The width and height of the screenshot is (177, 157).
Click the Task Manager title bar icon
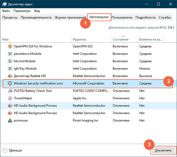(x=5, y=4)
